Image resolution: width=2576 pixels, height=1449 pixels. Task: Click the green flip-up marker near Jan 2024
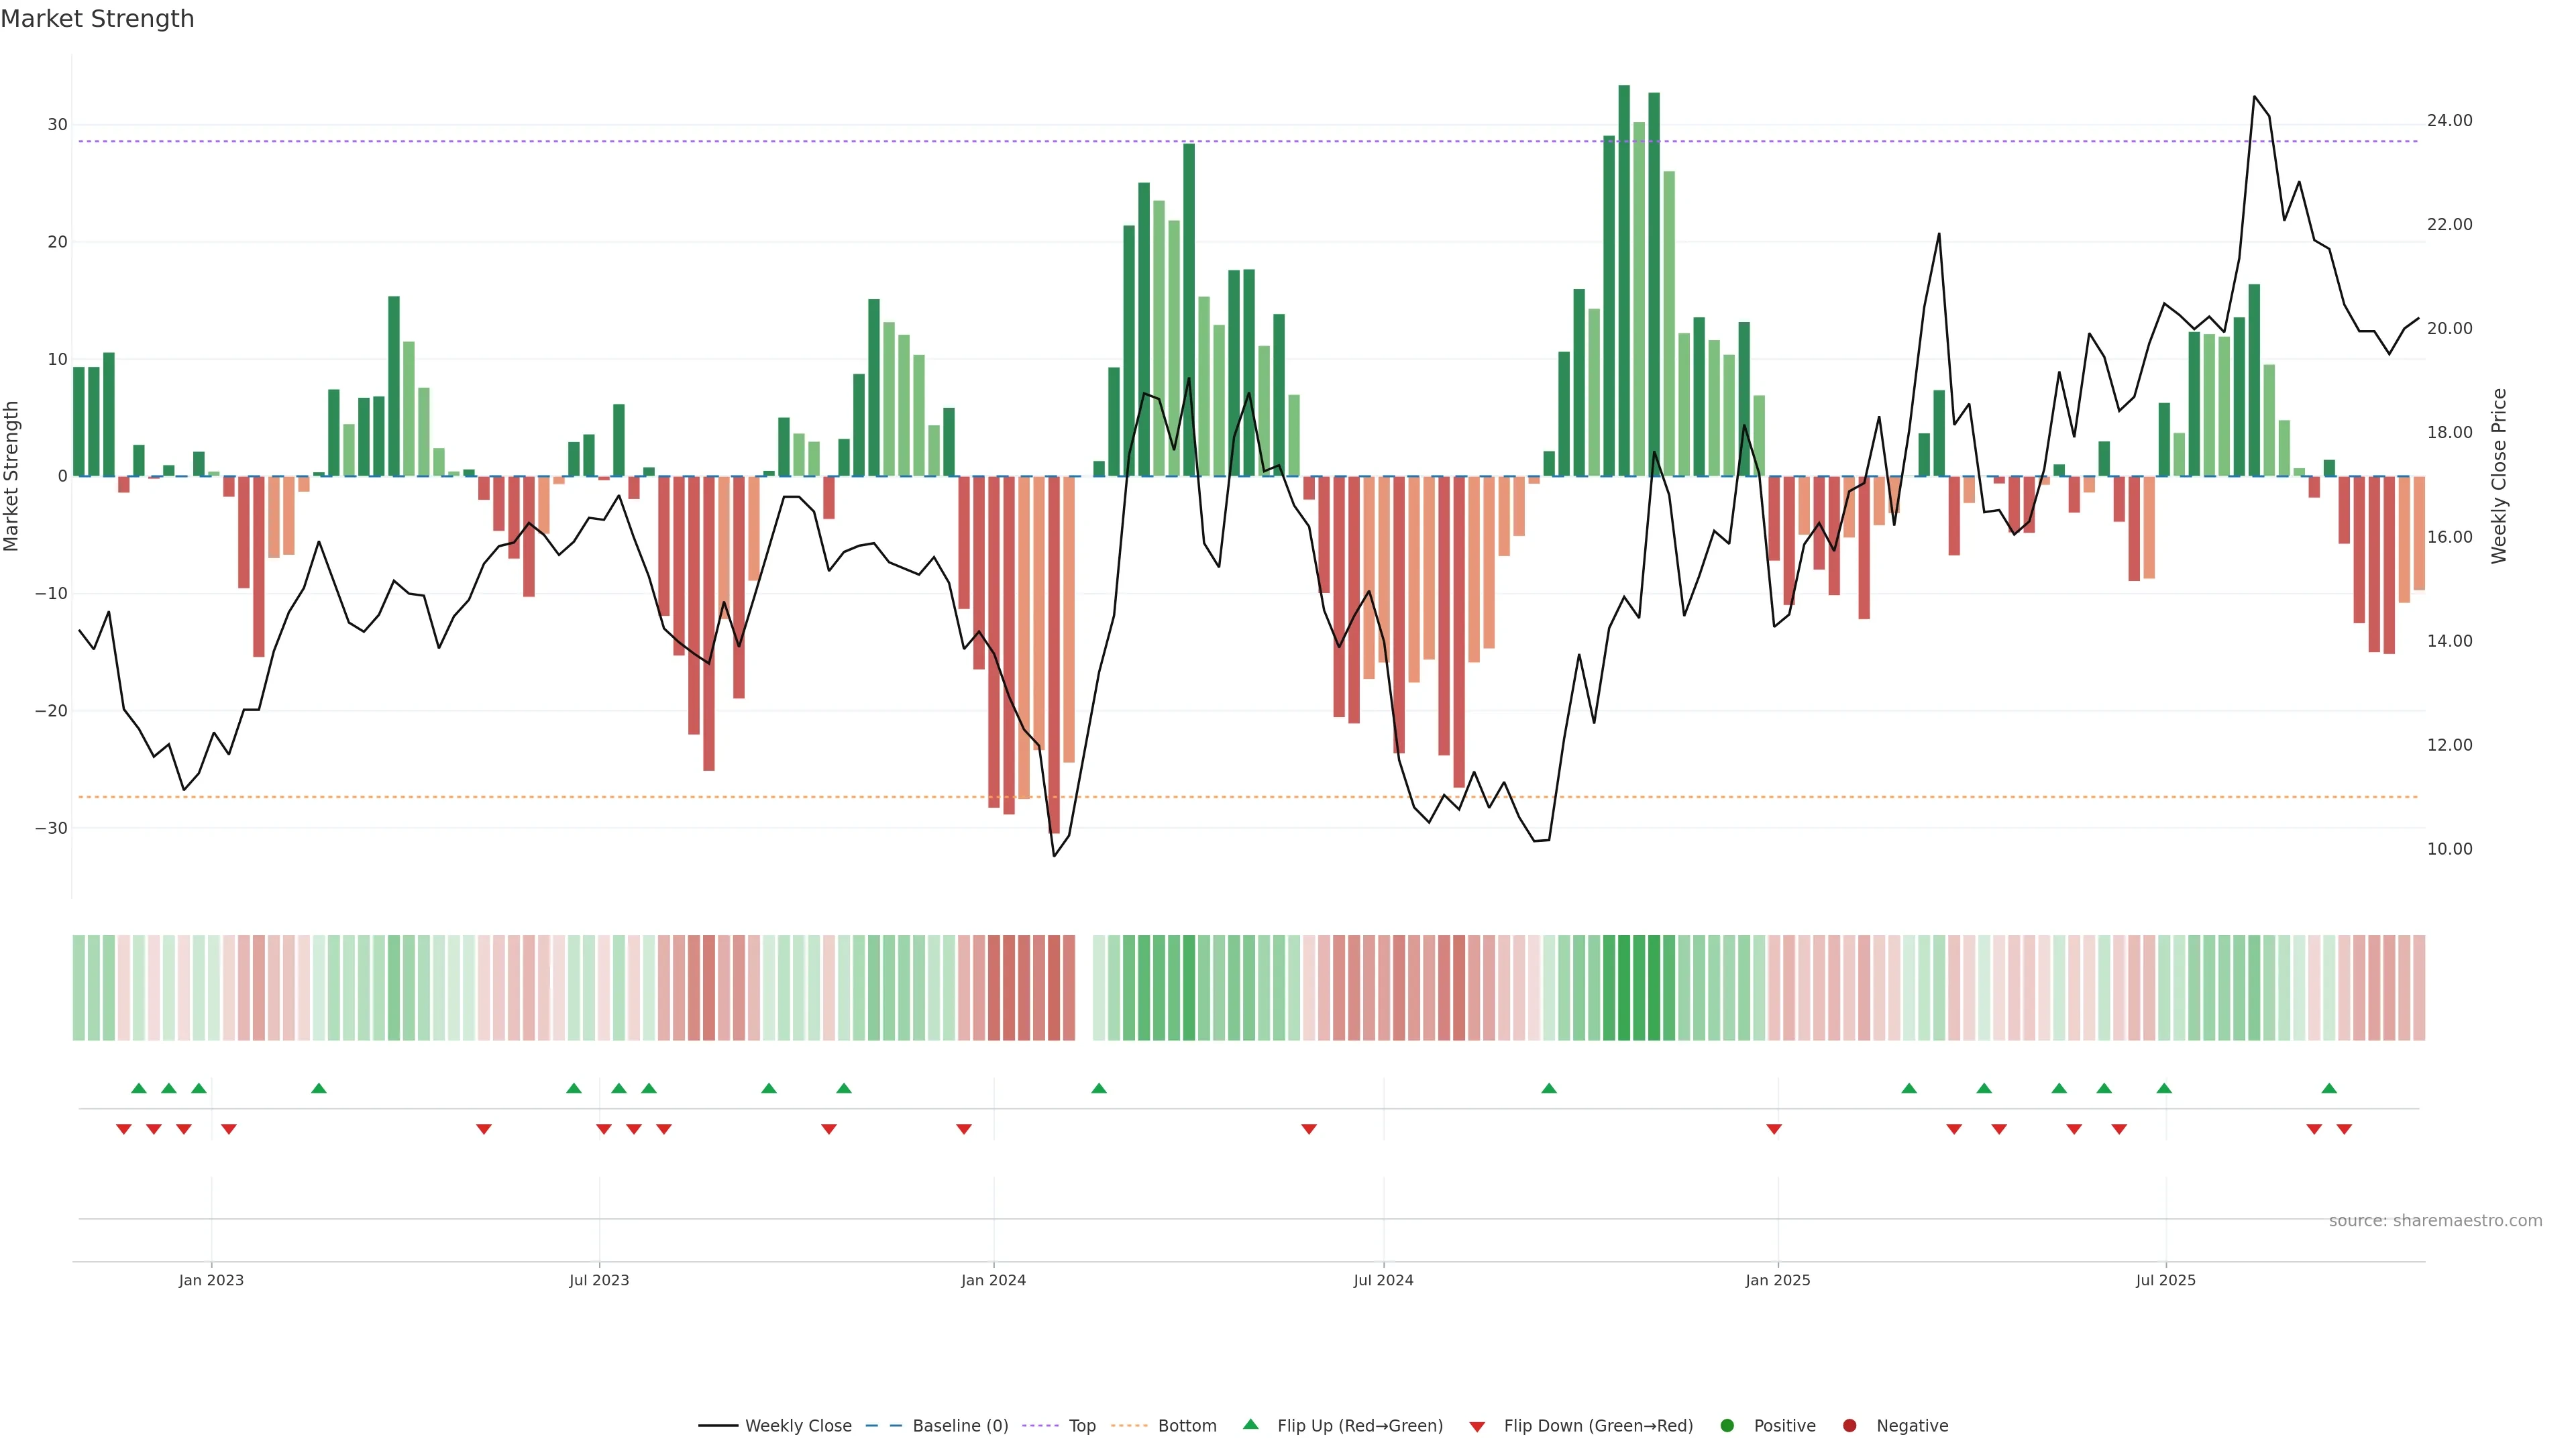point(1099,1088)
